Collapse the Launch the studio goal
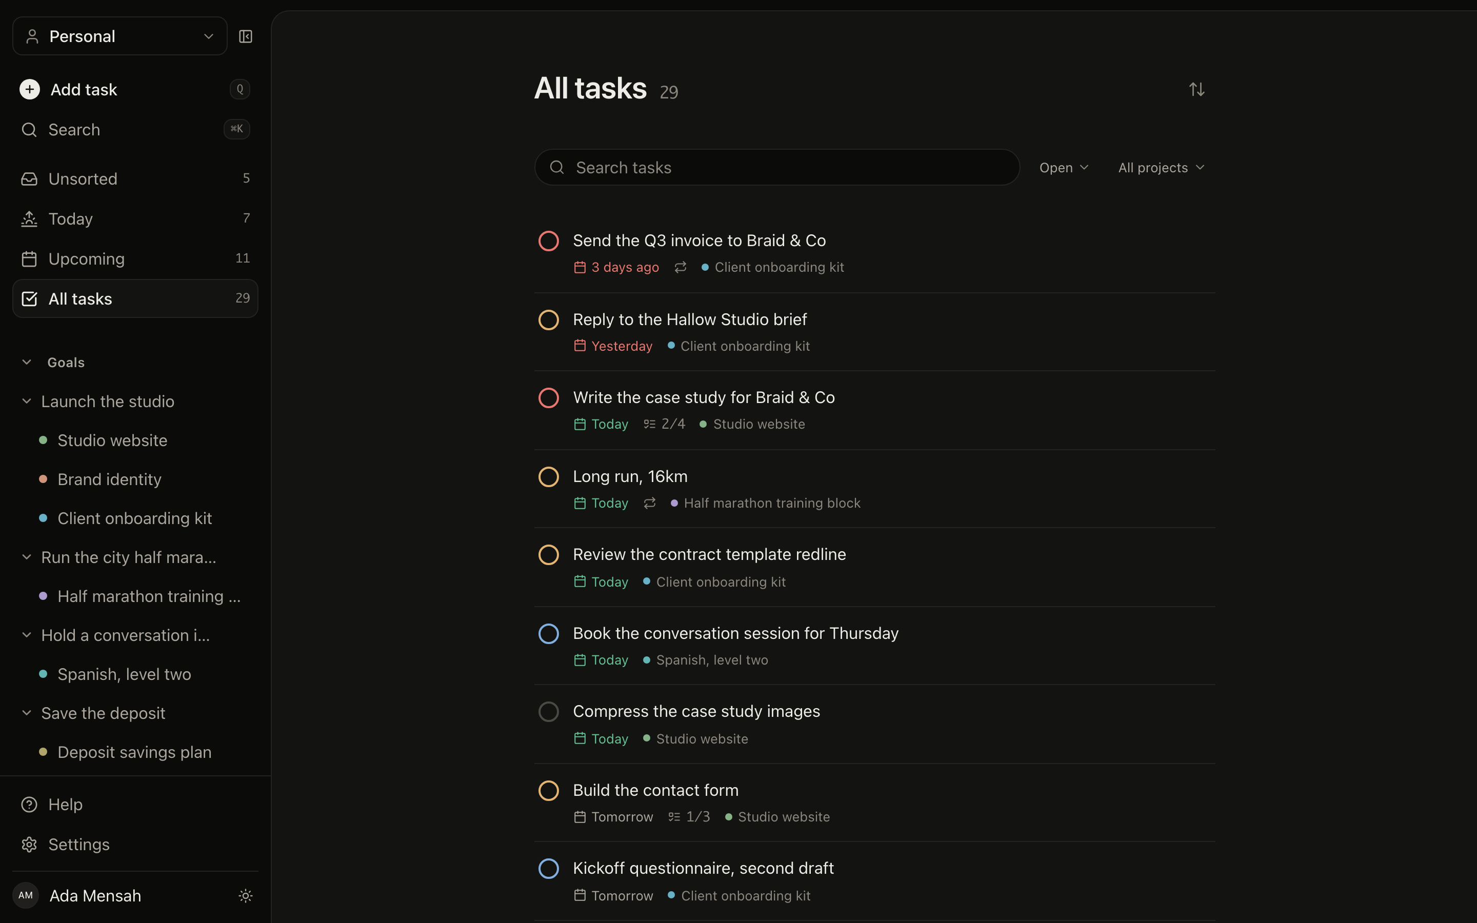This screenshot has width=1477, height=923. point(27,401)
